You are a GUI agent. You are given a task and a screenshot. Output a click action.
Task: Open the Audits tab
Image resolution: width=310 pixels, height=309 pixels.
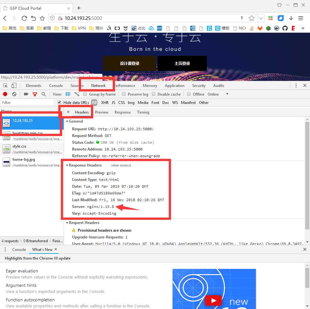pos(219,86)
